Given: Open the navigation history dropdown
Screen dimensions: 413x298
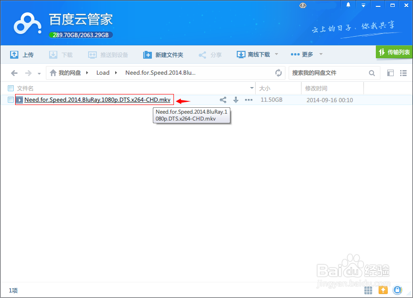Looking at the screenshot, I should 39,73.
